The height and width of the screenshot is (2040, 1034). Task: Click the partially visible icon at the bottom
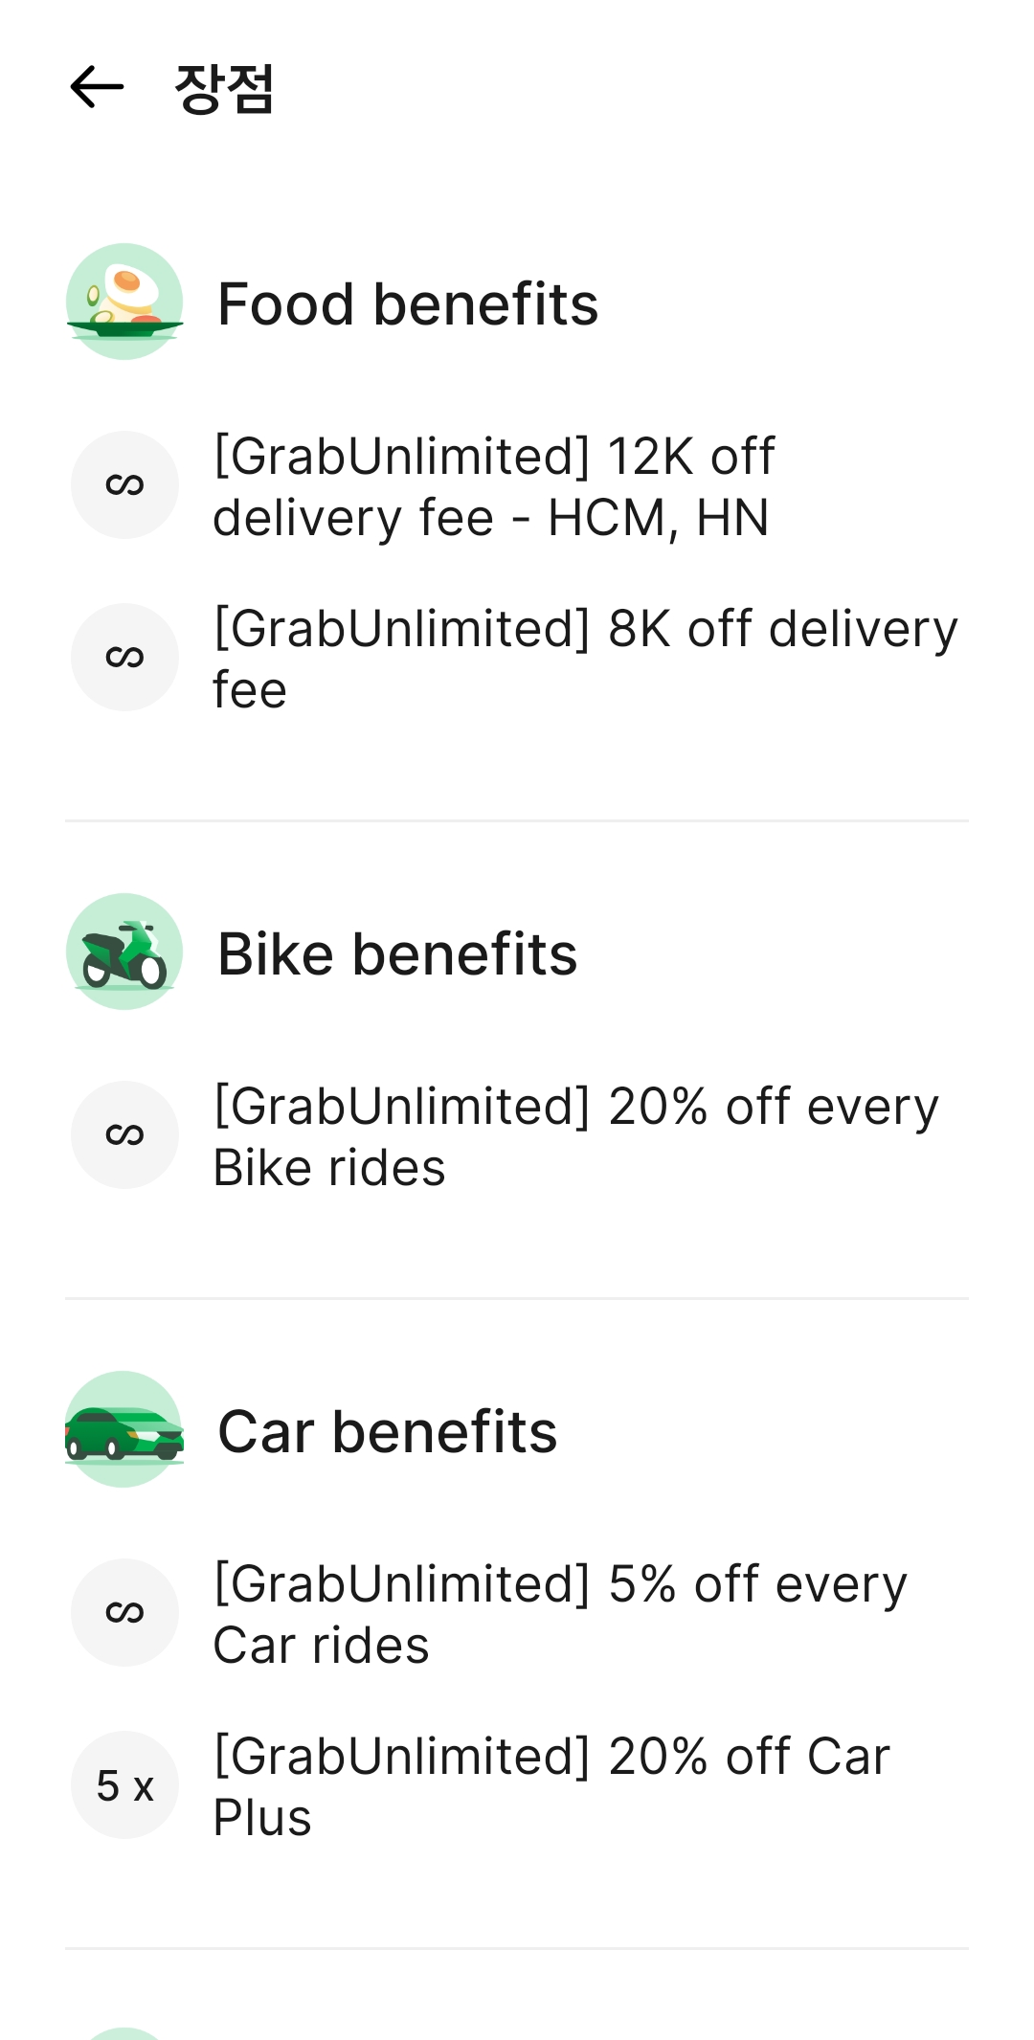[124, 2032]
